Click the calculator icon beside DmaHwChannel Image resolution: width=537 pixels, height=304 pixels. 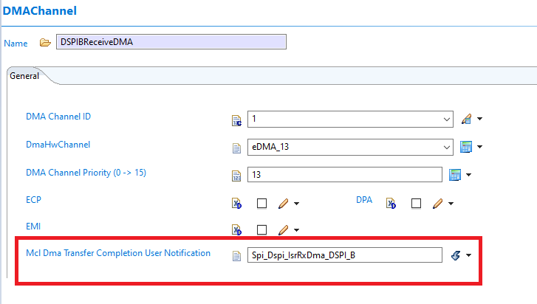[x=466, y=147]
